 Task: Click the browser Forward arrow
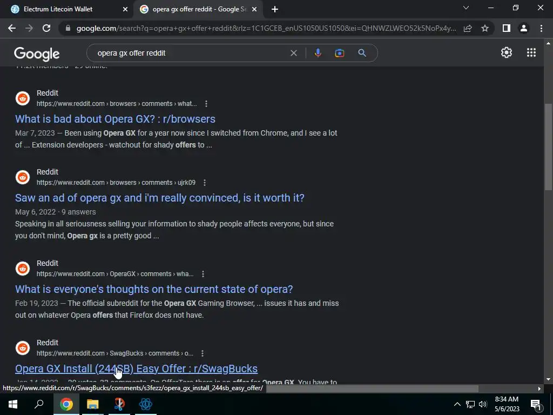pos(29,28)
